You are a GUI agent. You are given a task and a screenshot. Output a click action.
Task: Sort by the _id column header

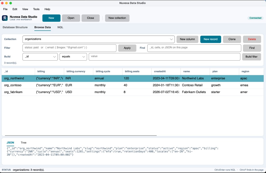coord(18,71)
